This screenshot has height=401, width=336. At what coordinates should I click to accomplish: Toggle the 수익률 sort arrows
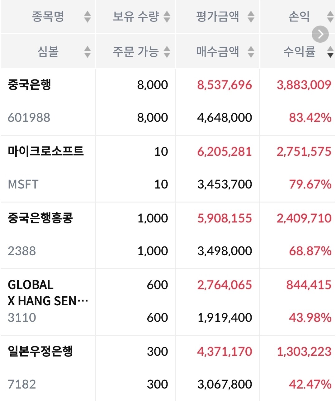point(330,52)
